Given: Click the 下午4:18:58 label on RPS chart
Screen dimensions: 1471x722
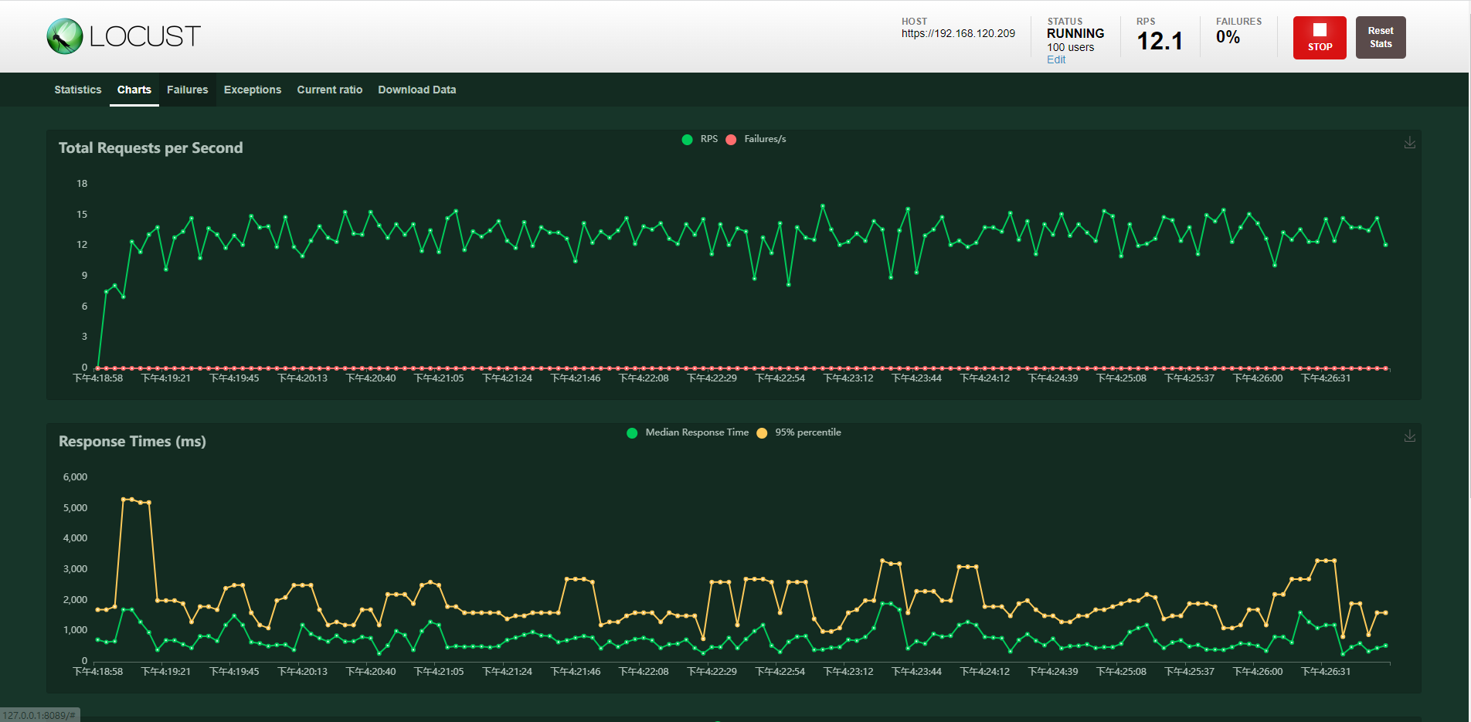Looking at the screenshot, I should (x=98, y=378).
